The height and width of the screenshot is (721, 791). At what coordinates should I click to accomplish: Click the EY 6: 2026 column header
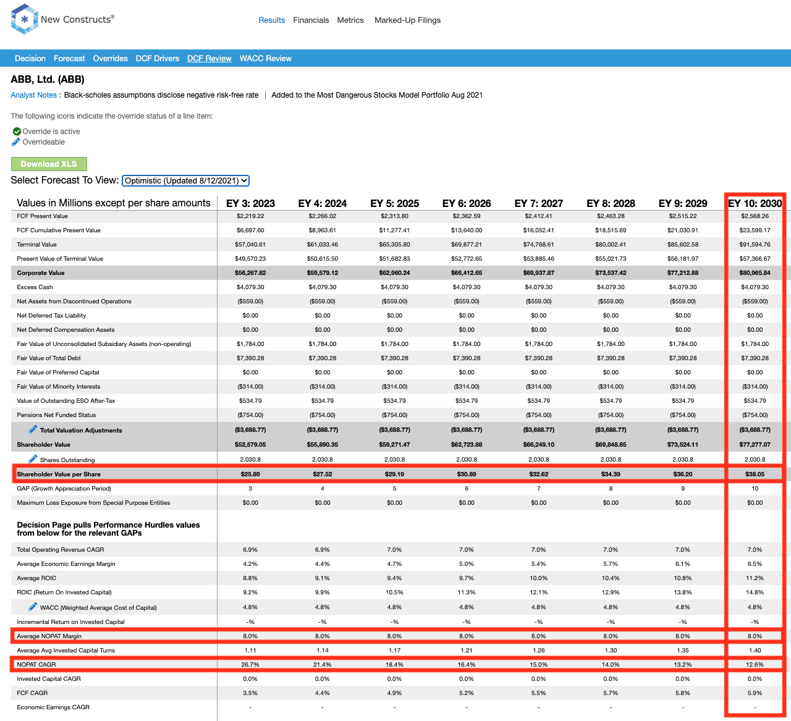(467, 203)
